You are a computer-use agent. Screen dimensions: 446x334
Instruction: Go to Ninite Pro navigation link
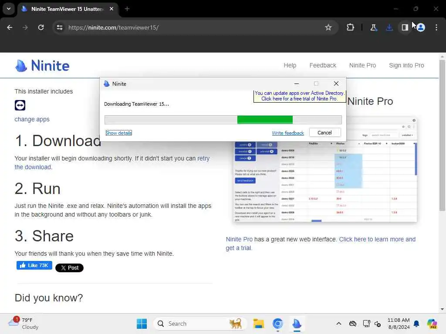[x=362, y=65]
